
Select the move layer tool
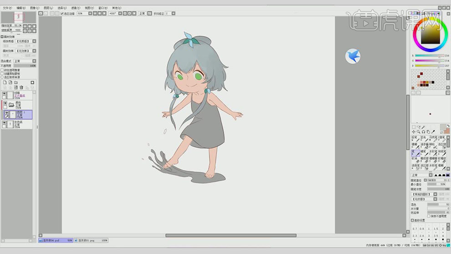pos(414,132)
